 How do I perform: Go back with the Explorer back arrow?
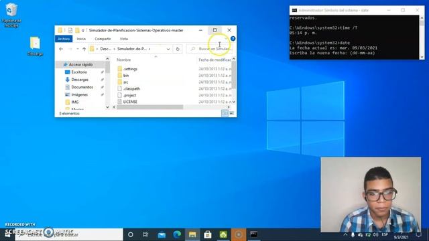[x=61, y=49]
